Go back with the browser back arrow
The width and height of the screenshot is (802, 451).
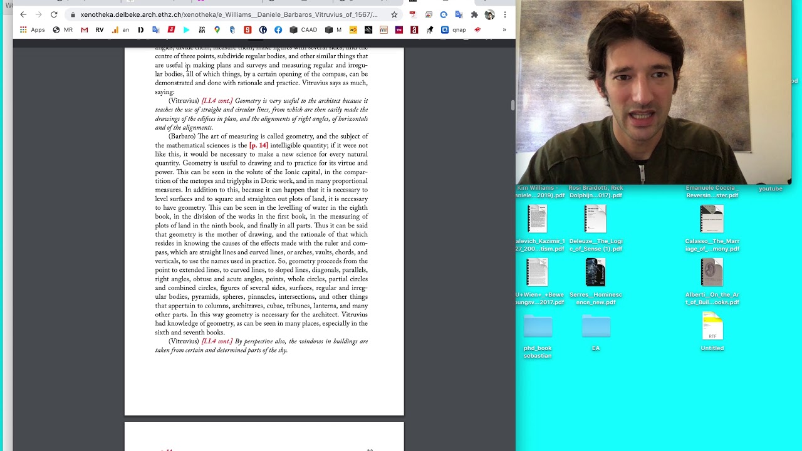coord(23,14)
